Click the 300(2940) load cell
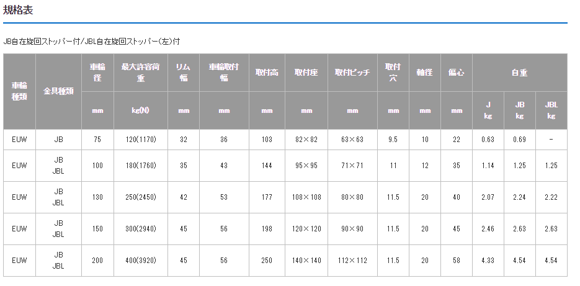Screen dimensions: 580x286 (x=140, y=229)
